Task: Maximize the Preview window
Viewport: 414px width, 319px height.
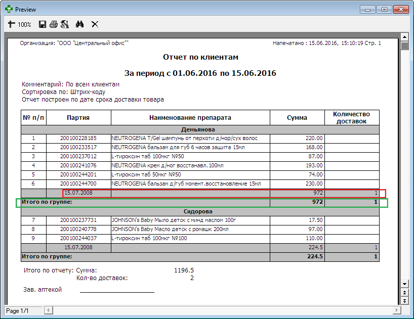Action: point(385,9)
